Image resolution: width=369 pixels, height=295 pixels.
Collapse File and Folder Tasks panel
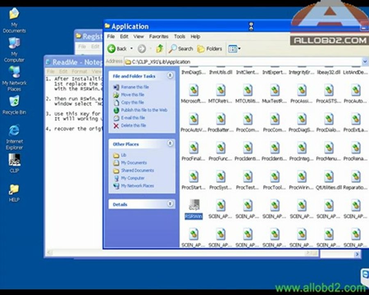pos(170,75)
